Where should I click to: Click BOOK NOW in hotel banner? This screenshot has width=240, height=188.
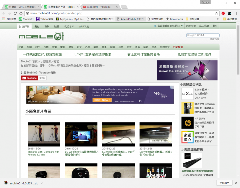tap(102, 100)
